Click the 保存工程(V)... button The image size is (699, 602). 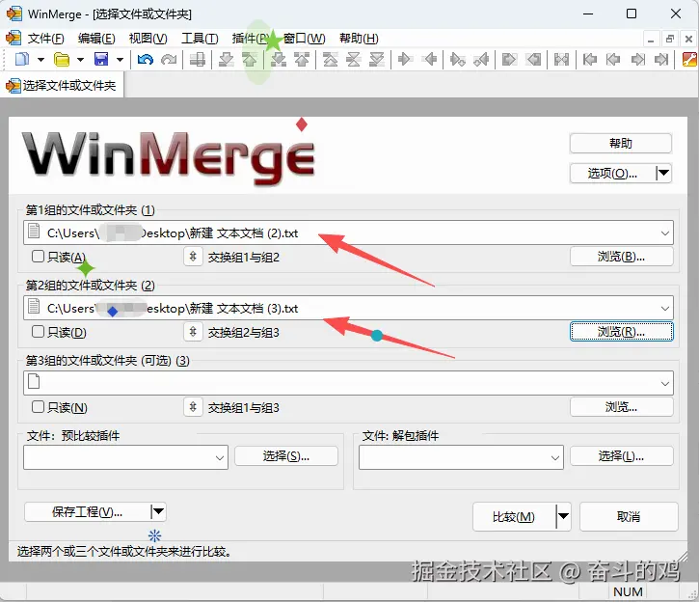tap(87, 511)
